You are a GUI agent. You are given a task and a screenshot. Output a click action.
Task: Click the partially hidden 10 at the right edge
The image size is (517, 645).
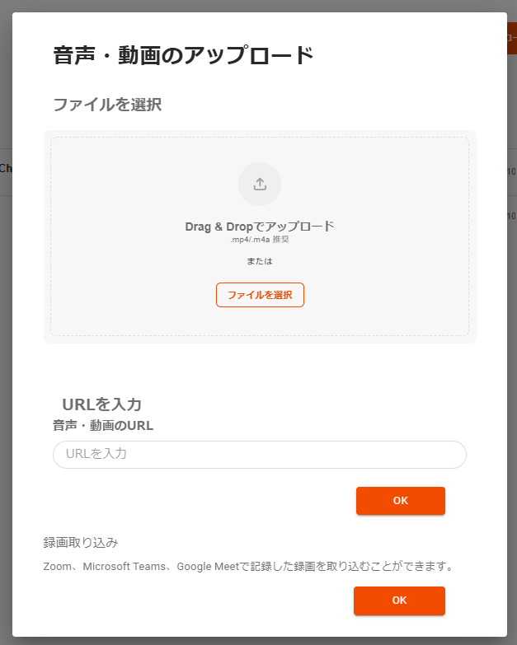511,172
